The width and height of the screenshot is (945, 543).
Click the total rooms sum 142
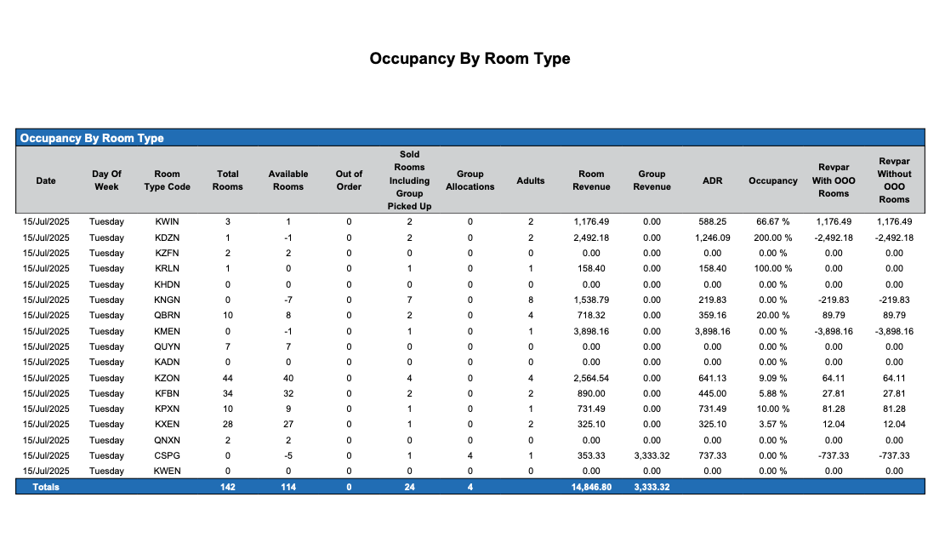228,487
